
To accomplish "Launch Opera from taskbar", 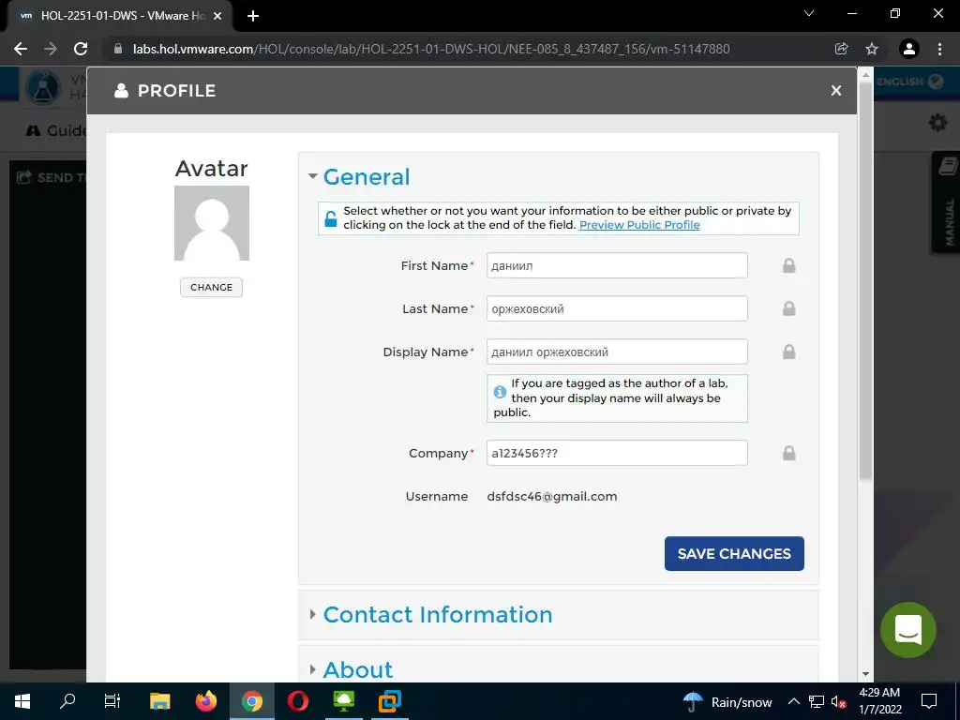I will [297, 701].
